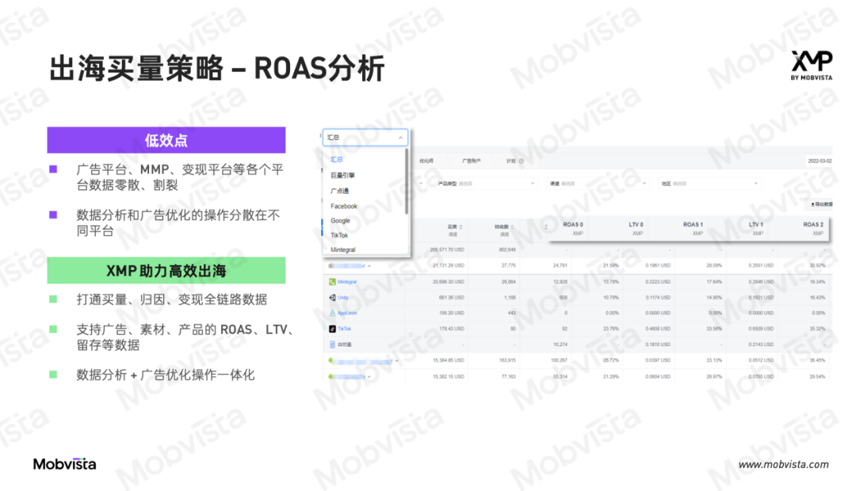Expand the 15,384.85 USD app row

pyautogui.click(x=397, y=360)
